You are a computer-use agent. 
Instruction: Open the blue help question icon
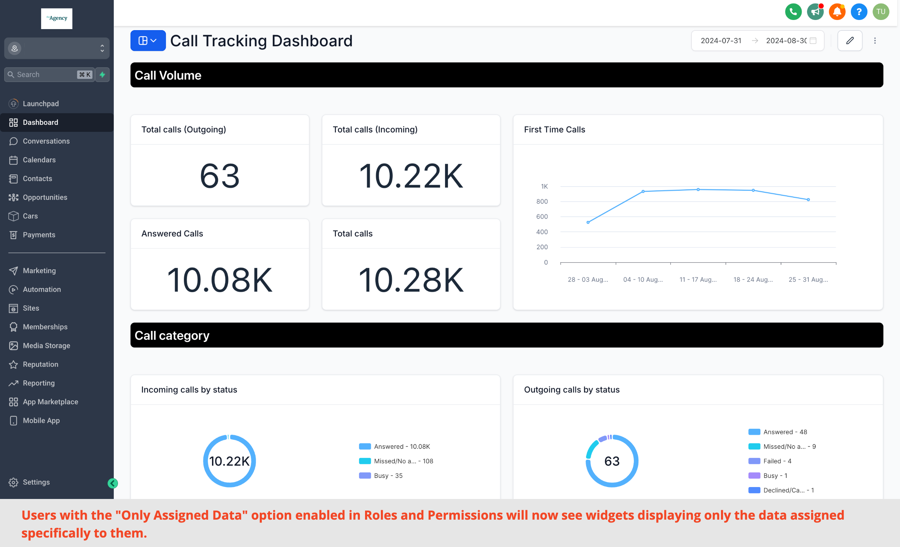coord(859,12)
